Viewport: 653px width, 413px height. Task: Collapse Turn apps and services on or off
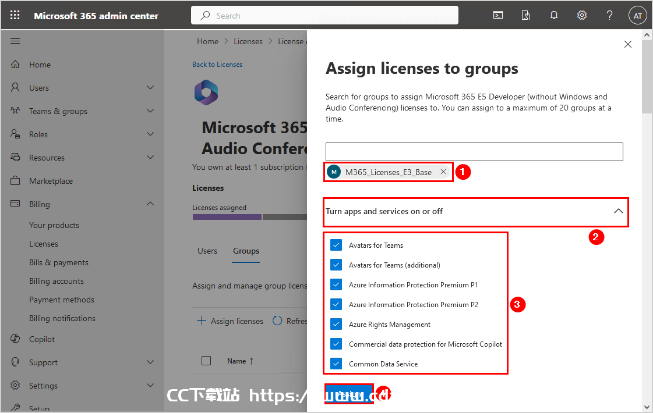pyautogui.click(x=619, y=211)
